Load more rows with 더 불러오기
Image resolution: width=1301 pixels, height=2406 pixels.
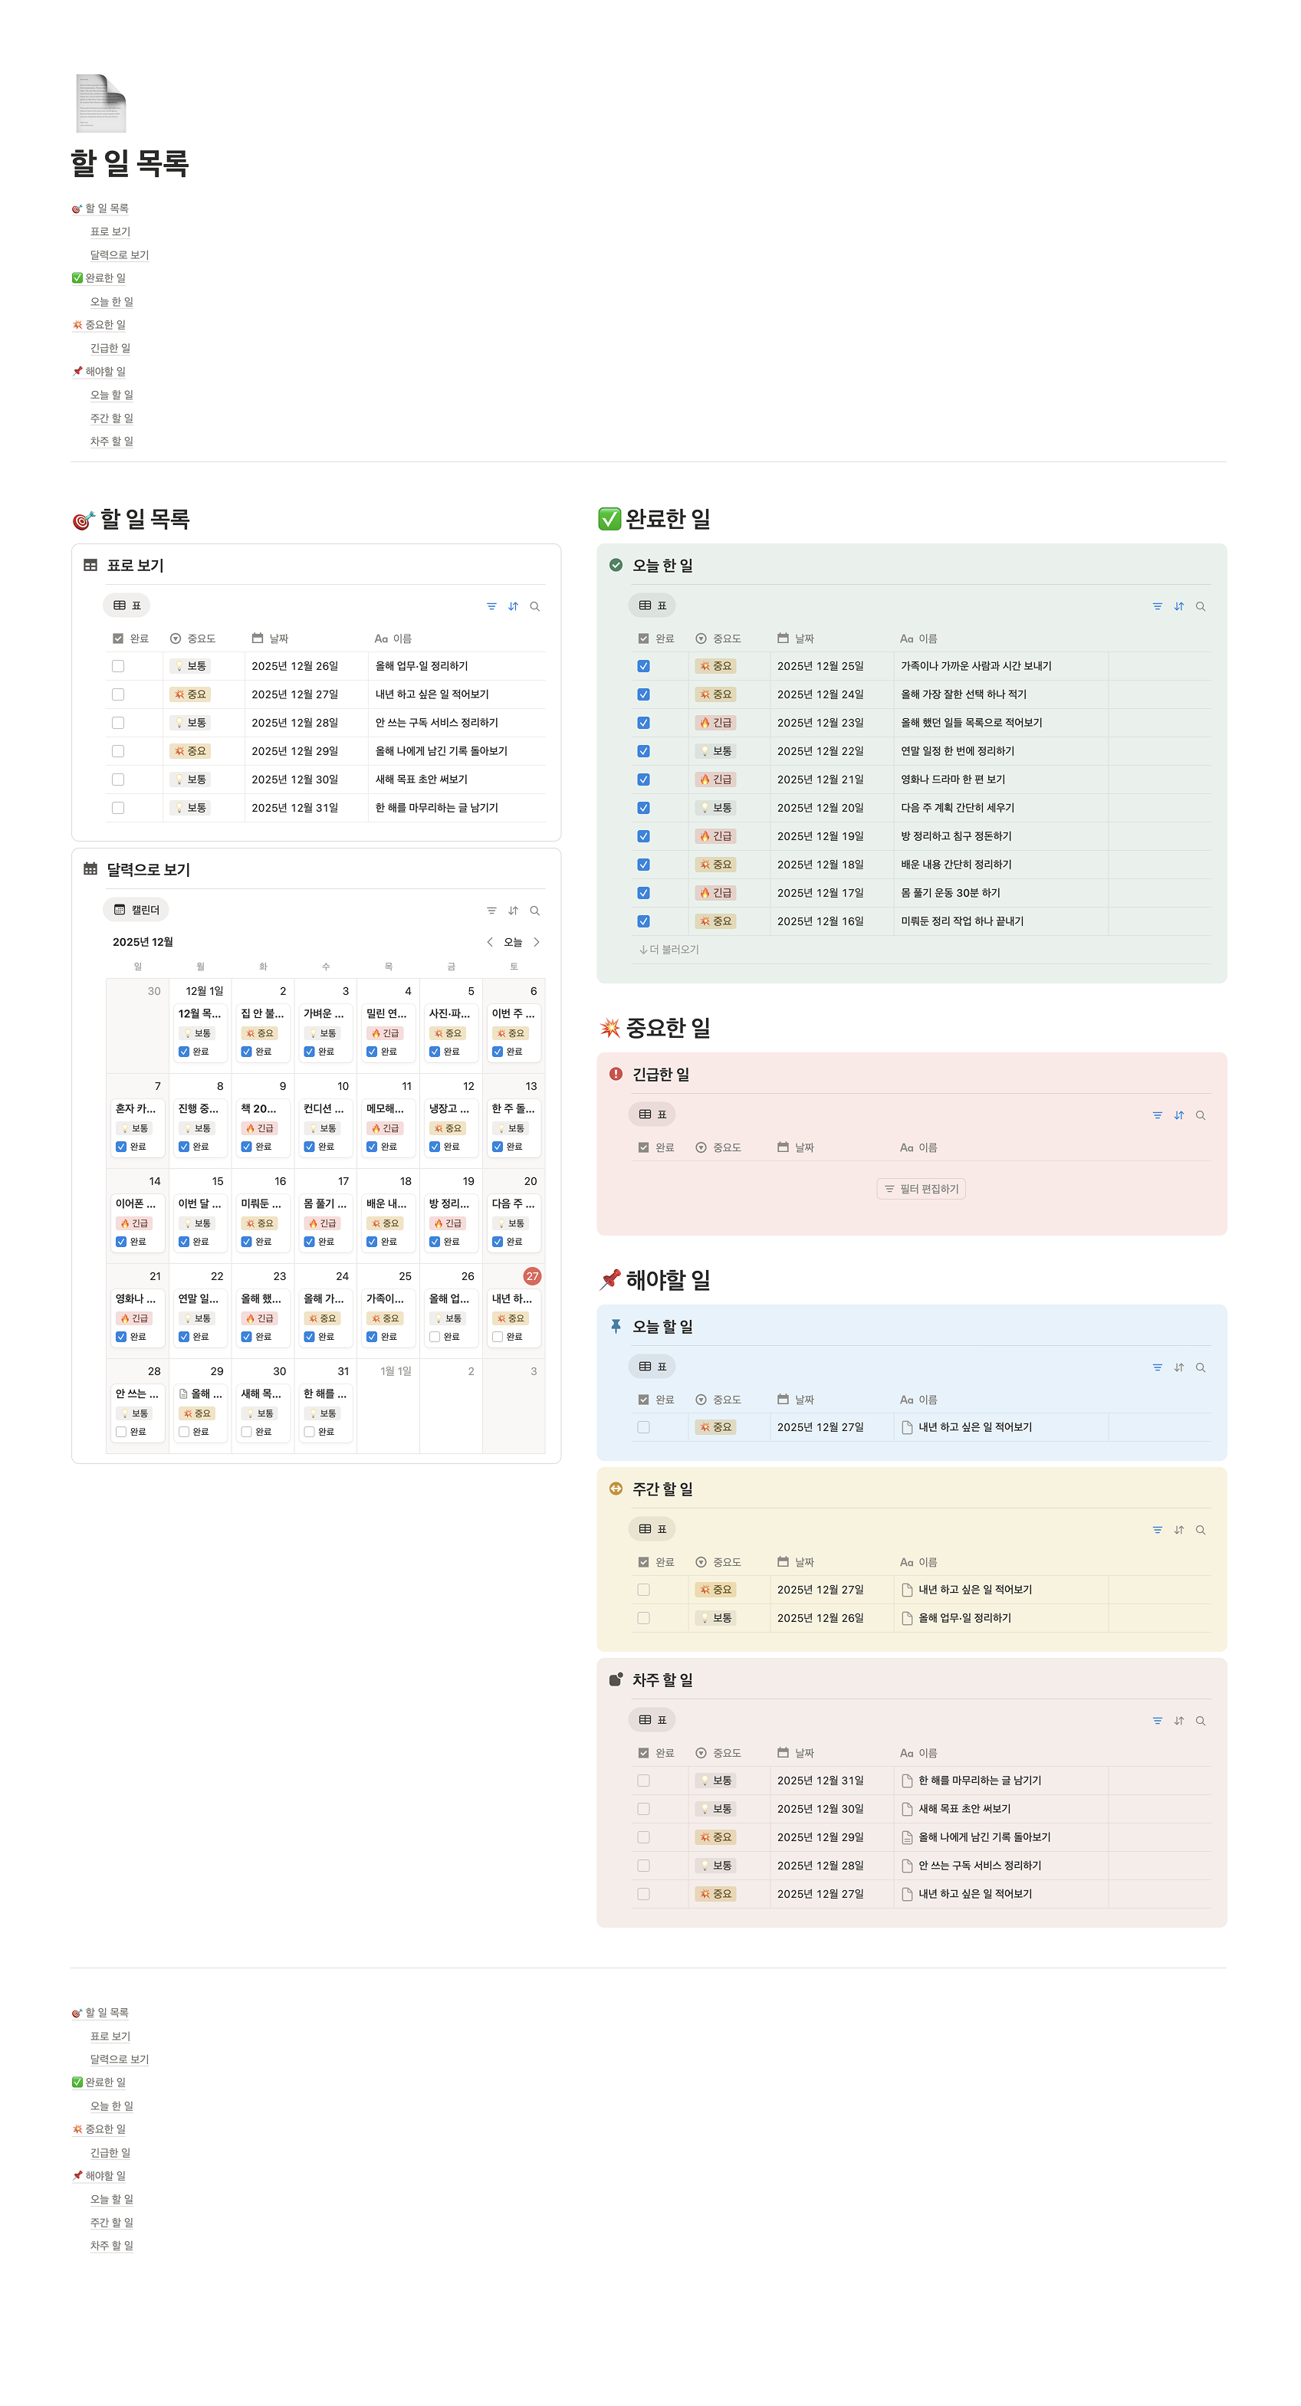[x=669, y=950]
